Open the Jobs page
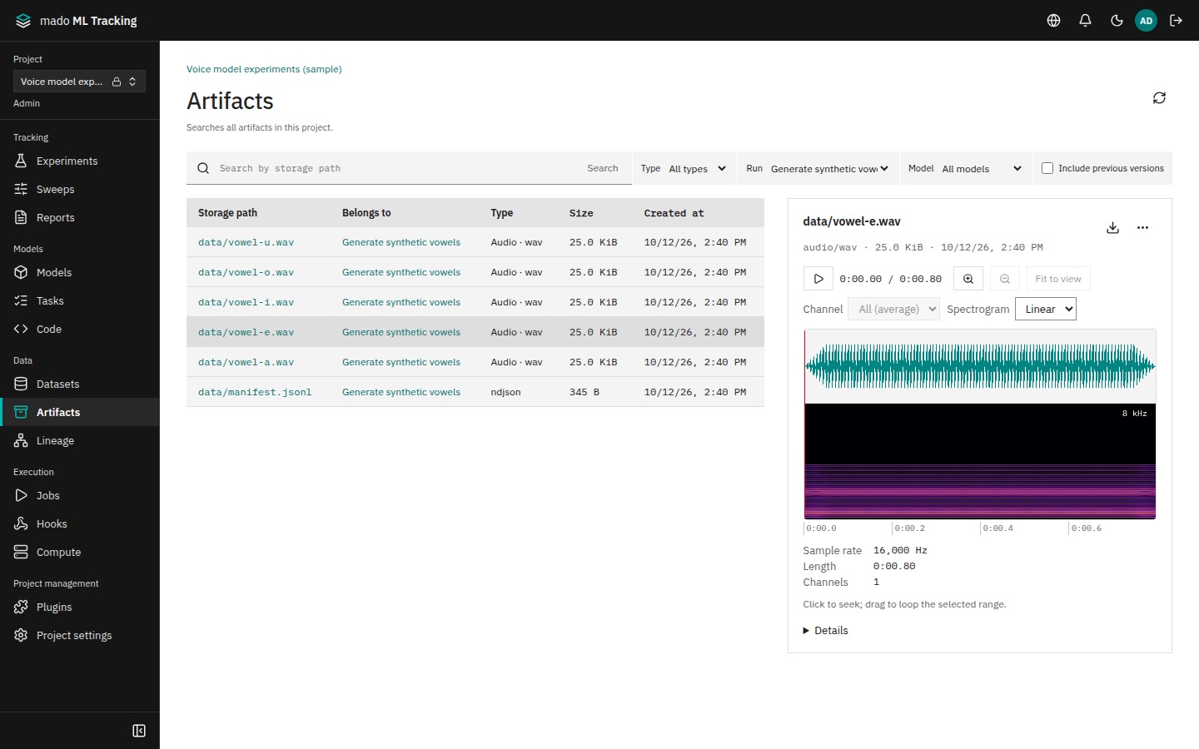This screenshot has height=749, width=1199. [80, 496]
